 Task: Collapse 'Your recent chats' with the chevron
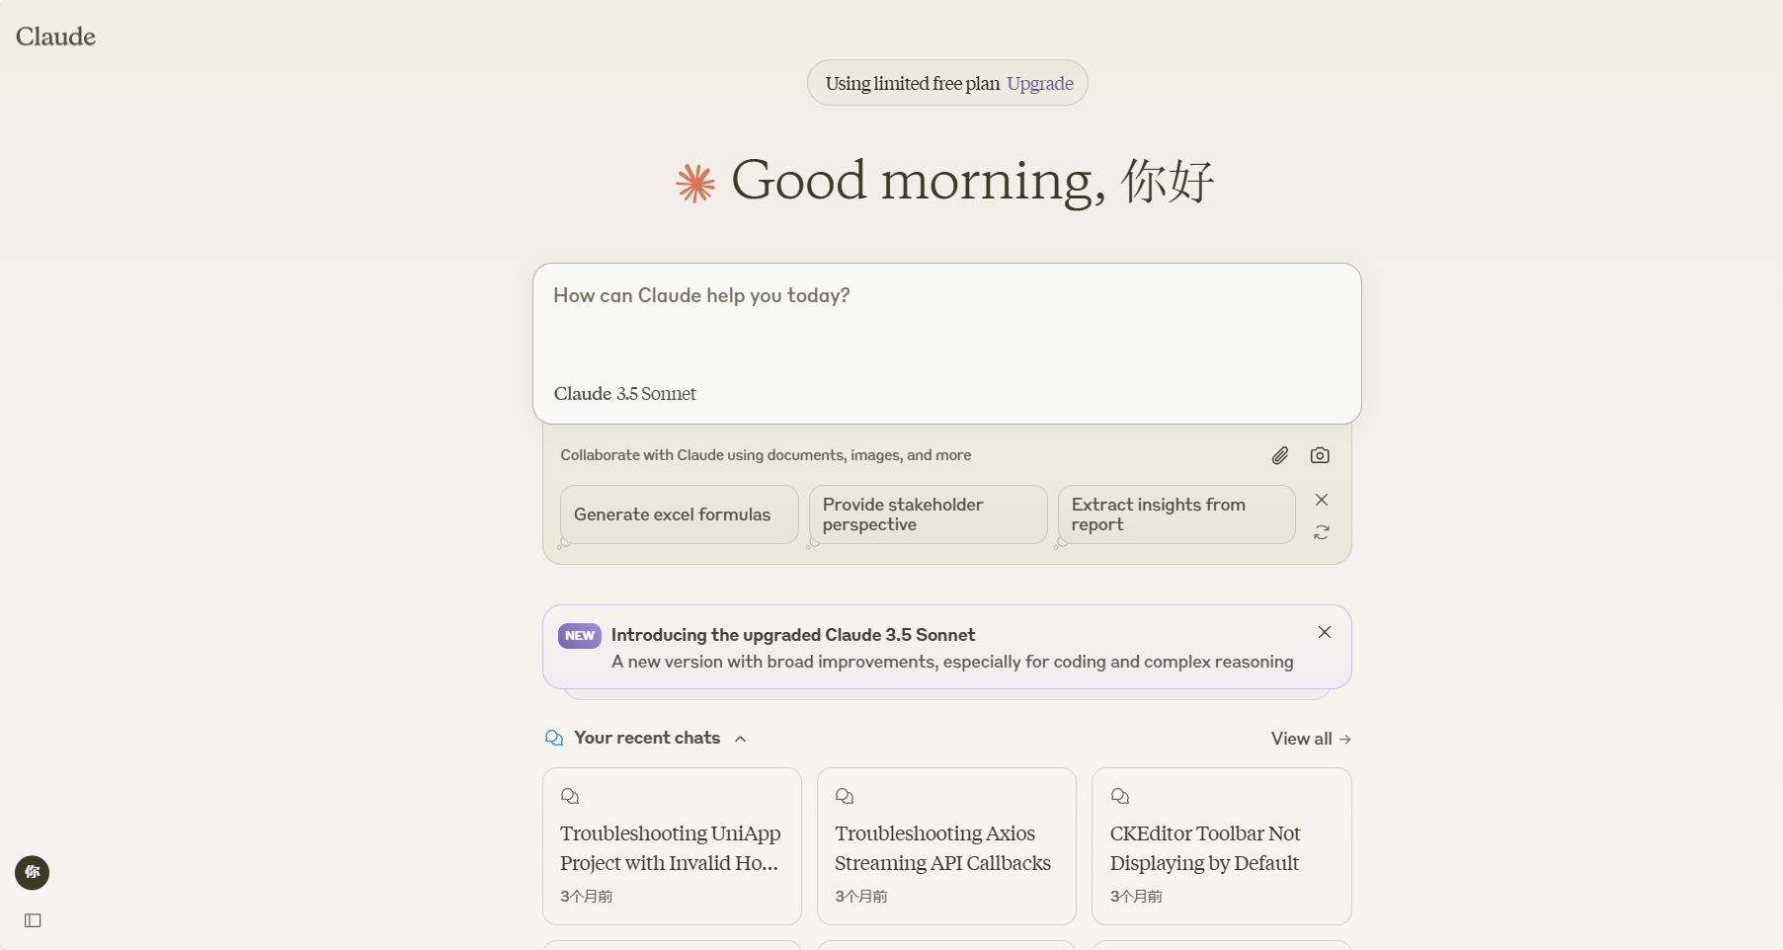(x=740, y=739)
